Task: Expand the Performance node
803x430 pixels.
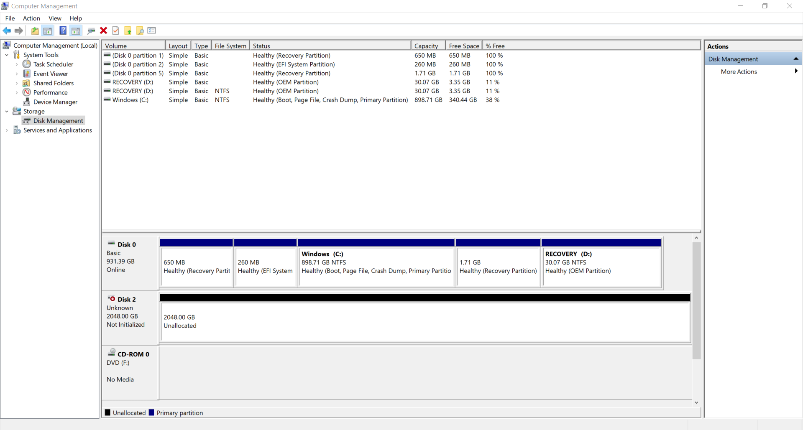Action: 17,92
